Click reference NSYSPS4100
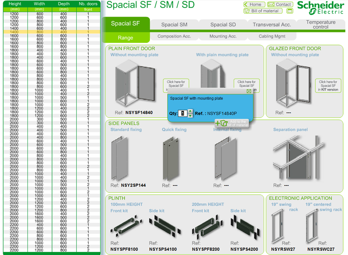The image size is (348, 255). click(163, 249)
